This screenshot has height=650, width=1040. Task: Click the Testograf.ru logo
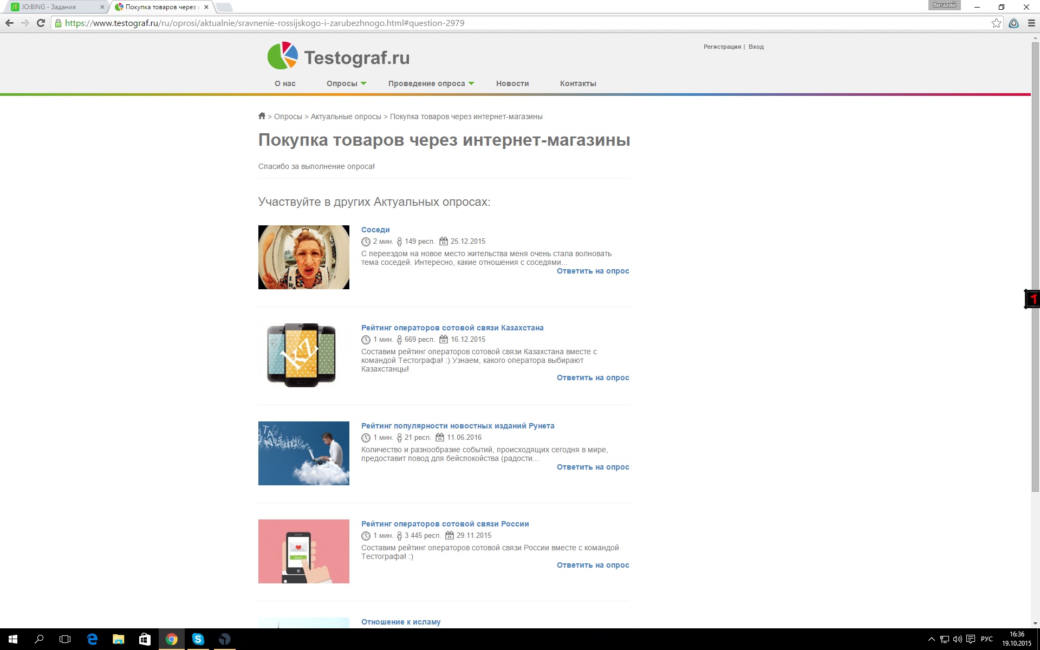point(339,56)
